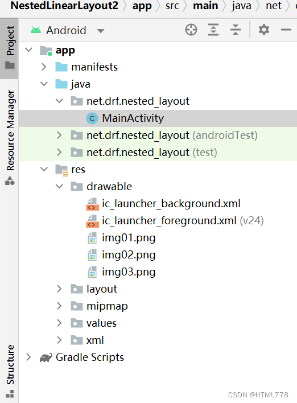
Task: Click the androidTest package folder icon
Action: tap(77, 135)
